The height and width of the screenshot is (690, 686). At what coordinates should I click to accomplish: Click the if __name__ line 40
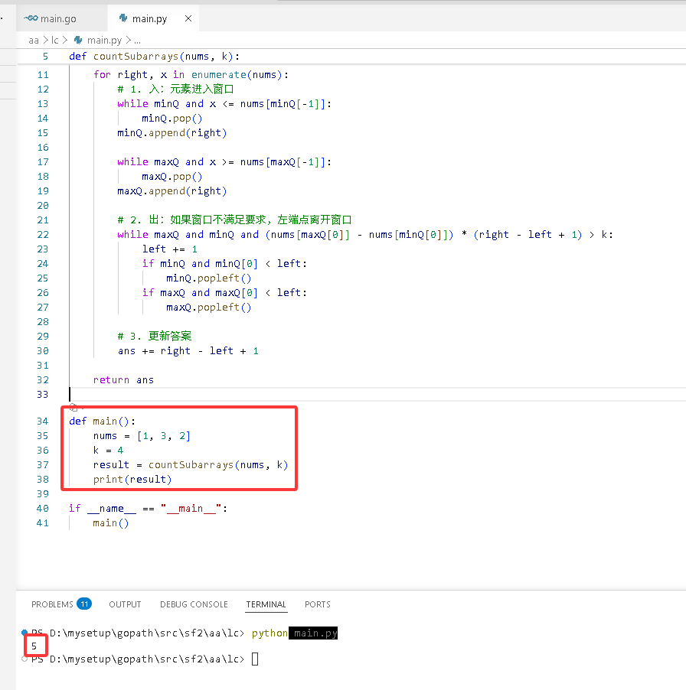(x=148, y=508)
